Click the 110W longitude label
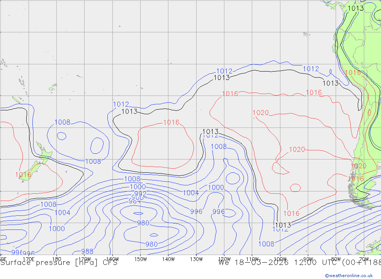Screen dimensions: 381x279 (252, 259)
